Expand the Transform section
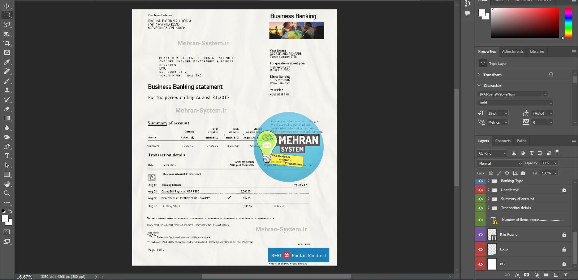 click(x=479, y=75)
